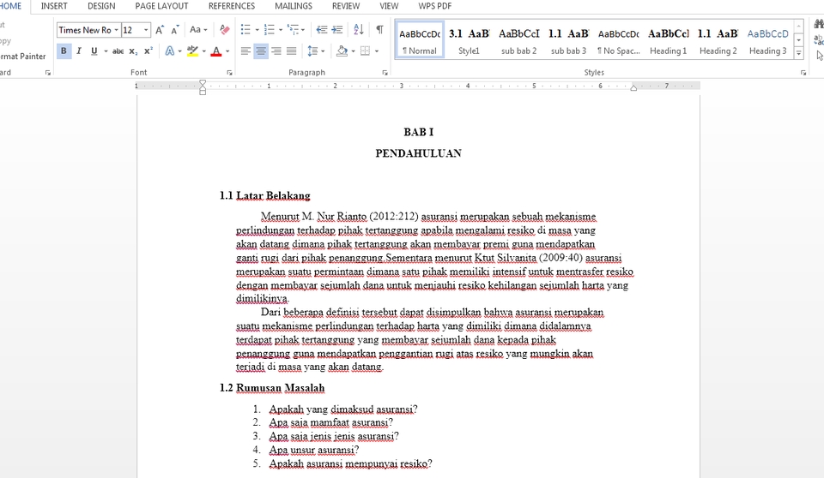Click Text Effects and Typography icon
Viewport: 824px width, 478px height.
pyautogui.click(x=169, y=51)
